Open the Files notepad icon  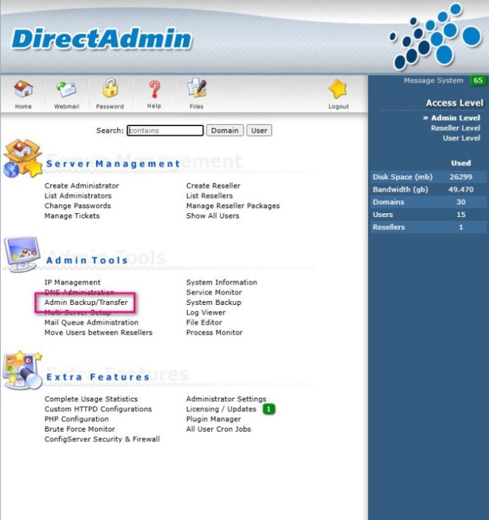click(197, 88)
